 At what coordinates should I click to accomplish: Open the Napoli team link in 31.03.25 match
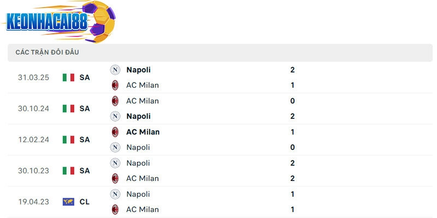pos(138,70)
